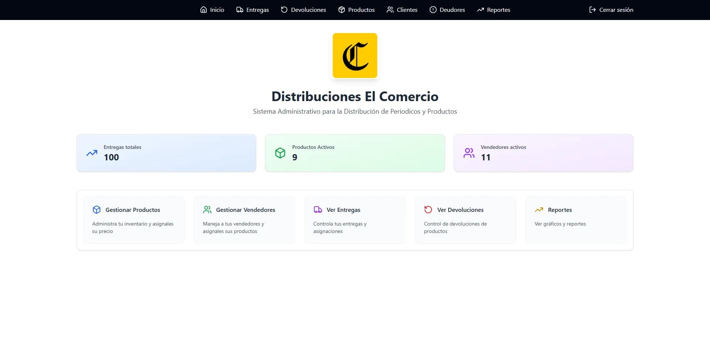Select Productos in the top navigation
Viewport: 710px width, 350px height.
pos(356,10)
